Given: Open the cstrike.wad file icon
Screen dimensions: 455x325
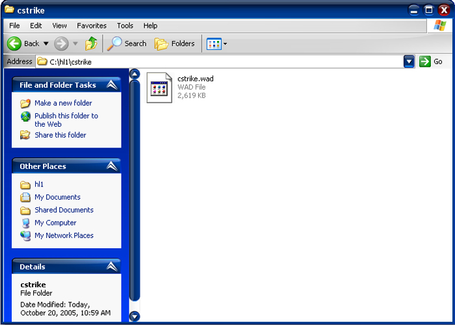Looking at the screenshot, I should point(159,87).
